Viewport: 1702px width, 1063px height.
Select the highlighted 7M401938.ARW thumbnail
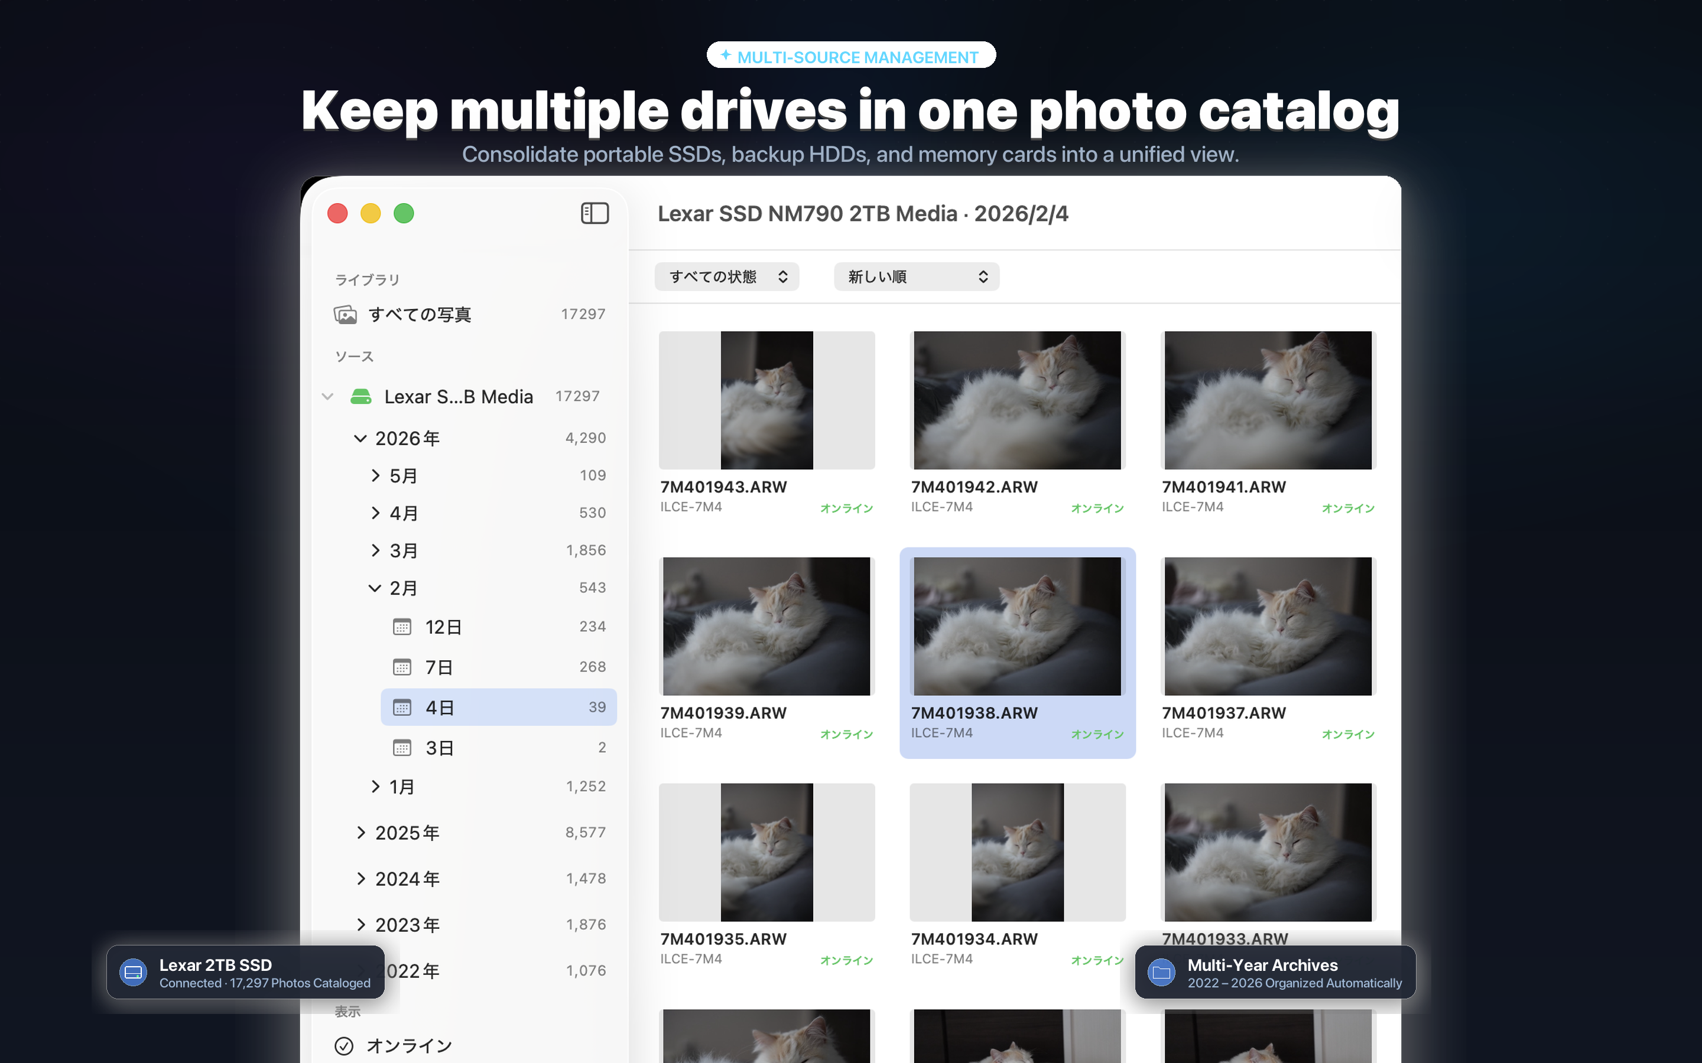(1017, 627)
